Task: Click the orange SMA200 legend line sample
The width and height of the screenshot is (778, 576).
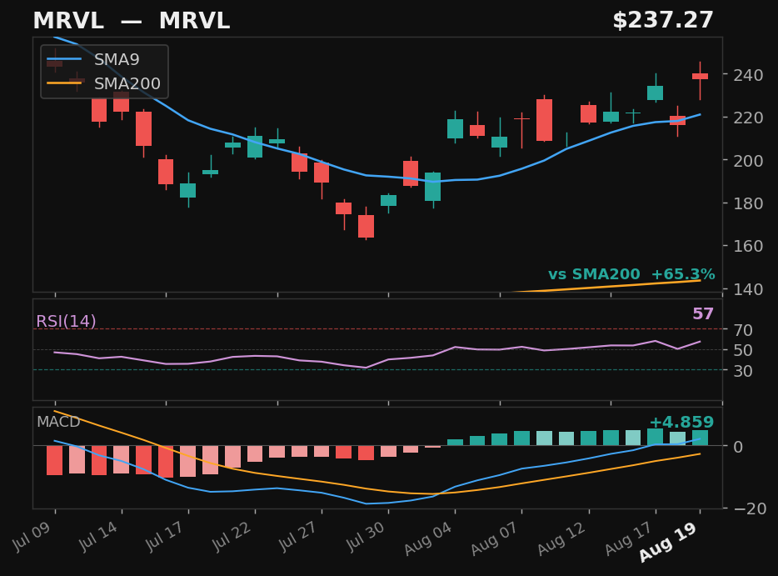Action: click(64, 83)
